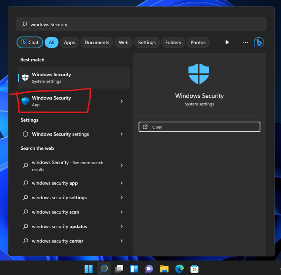Click the shield outline icon beside Windows Security settings
Viewport: 281px width, 275px height.
click(x=26, y=134)
